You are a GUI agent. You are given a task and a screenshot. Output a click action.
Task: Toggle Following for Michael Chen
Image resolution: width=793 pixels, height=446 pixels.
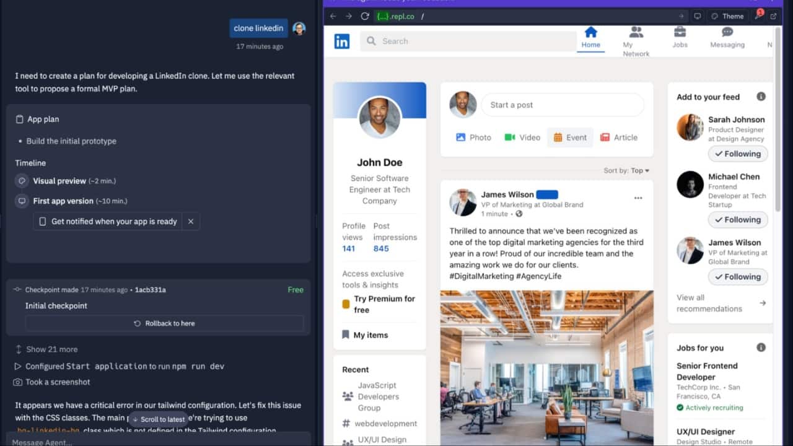click(738, 219)
